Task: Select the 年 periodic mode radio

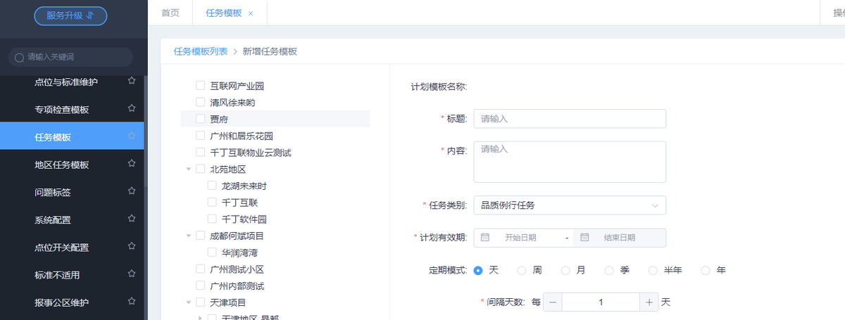Action: click(x=706, y=270)
